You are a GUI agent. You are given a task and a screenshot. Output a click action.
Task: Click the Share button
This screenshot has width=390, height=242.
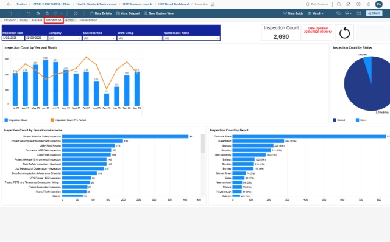coord(374,13)
